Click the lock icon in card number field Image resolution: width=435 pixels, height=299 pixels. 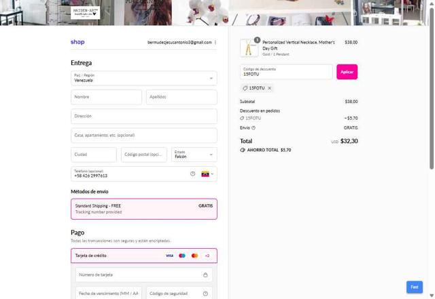pyautogui.click(x=205, y=275)
